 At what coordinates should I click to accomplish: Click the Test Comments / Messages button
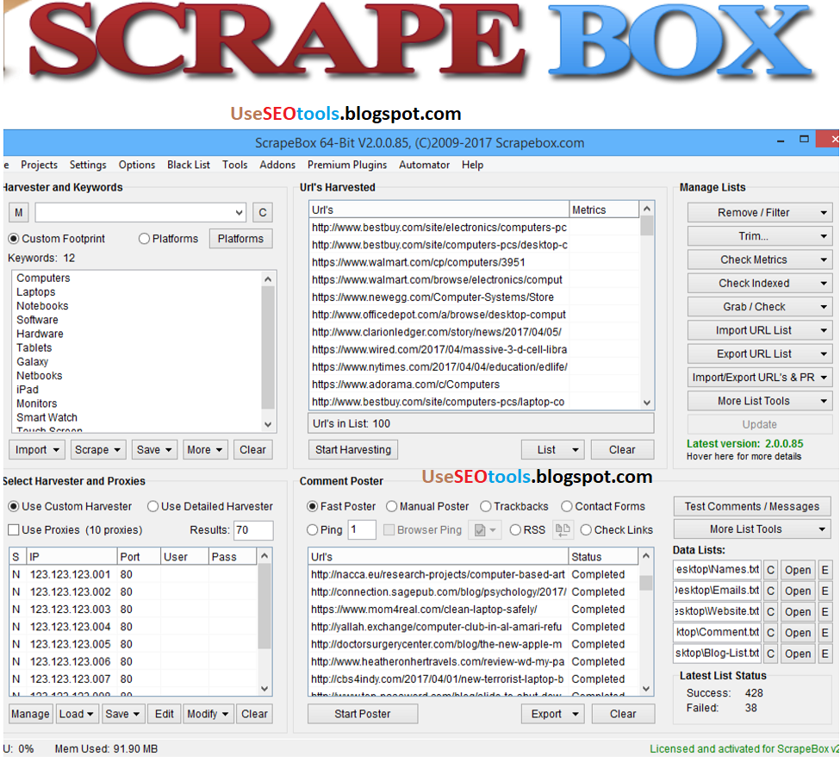point(752,506)
